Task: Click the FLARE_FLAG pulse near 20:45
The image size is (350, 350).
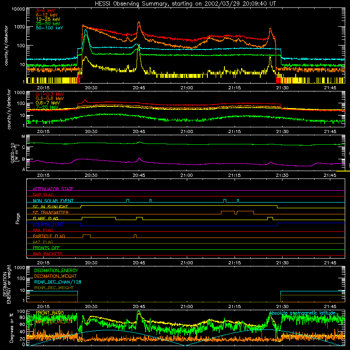Action: [x=139, y=218]
